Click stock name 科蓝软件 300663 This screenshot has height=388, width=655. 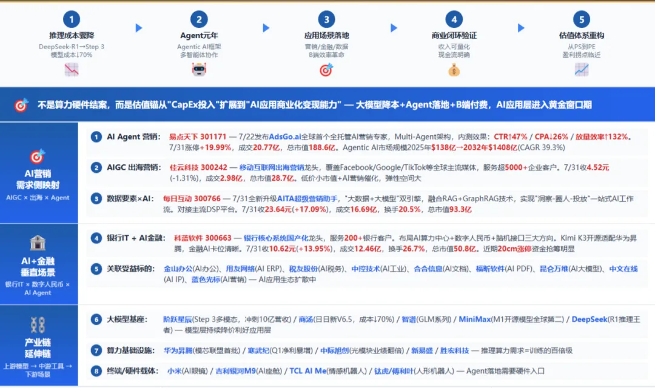[x=203, y=238]
